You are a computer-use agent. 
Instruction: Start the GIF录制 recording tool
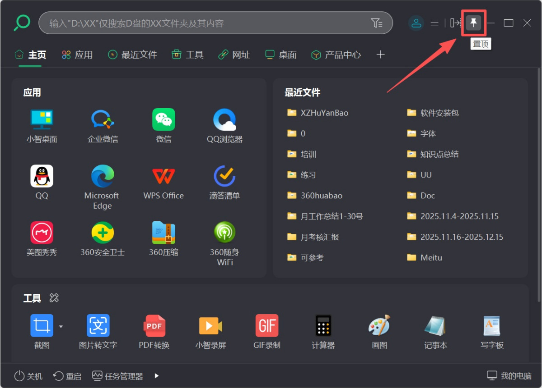click(x=266, y=325)
